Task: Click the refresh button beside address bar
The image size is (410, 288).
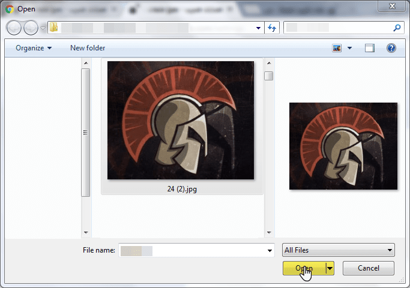Action: pyautogui.click(x=273, y=28)
